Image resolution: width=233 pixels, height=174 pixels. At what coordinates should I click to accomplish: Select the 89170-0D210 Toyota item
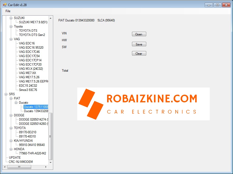click(28, 132)
